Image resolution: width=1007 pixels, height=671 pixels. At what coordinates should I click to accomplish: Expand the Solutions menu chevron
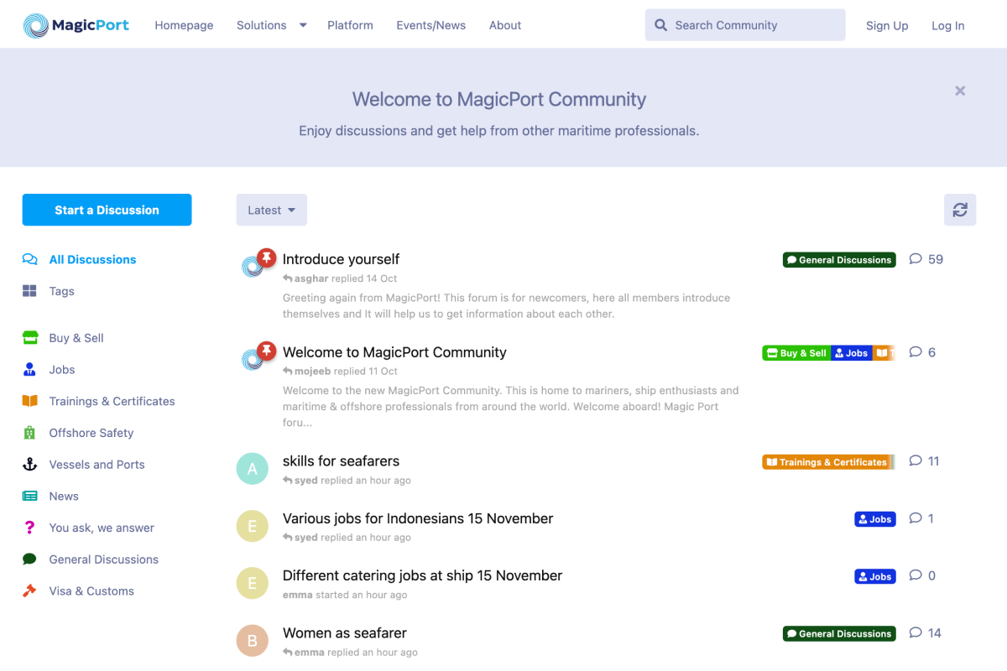tap(303, 25)
